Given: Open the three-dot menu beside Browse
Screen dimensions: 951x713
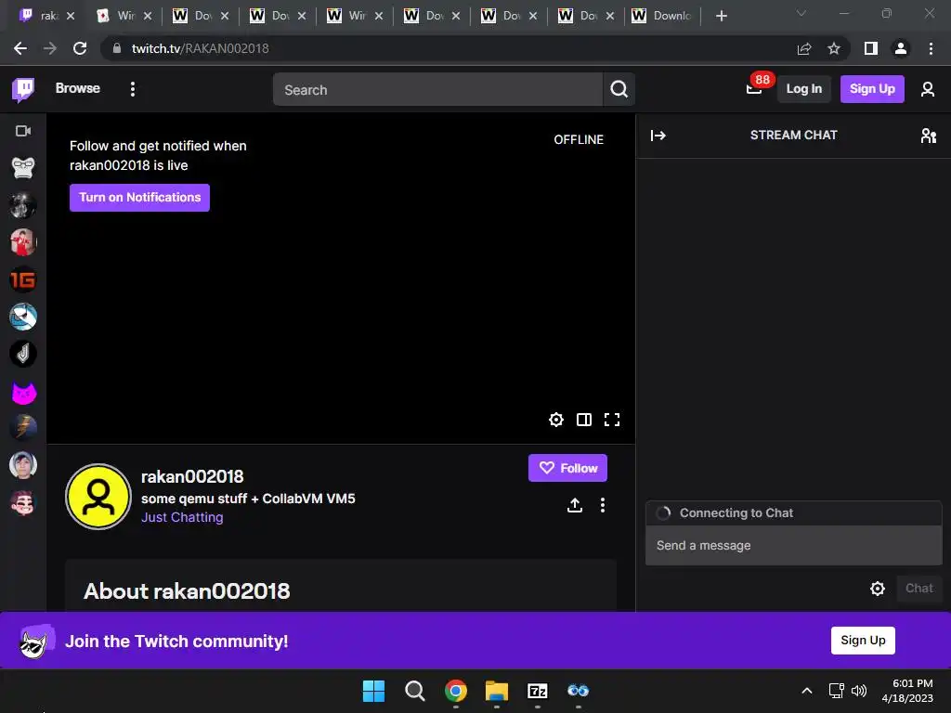Looking at the screenshot, I should coord(132,89).
